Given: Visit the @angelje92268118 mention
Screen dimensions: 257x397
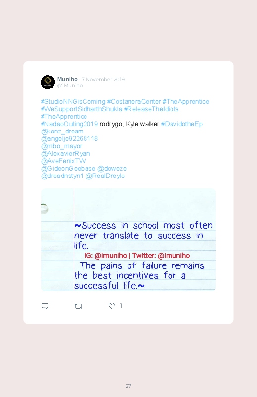Looking at the screenshot, I should point(69,139).
